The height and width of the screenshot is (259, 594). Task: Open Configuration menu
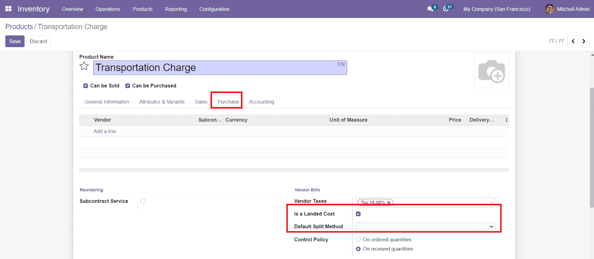point(214,9)
